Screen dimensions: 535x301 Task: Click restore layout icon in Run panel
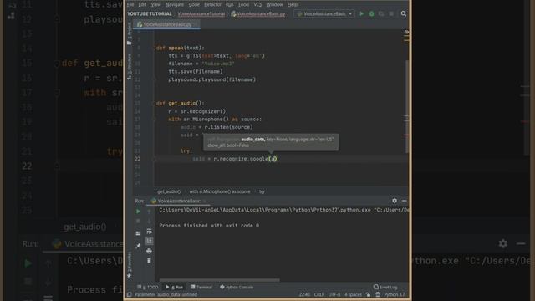(138, 233)
